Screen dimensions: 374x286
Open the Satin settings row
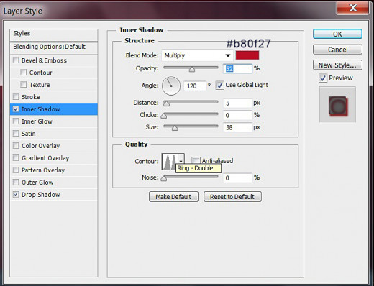pyautogui.click(x=54, y=134)
